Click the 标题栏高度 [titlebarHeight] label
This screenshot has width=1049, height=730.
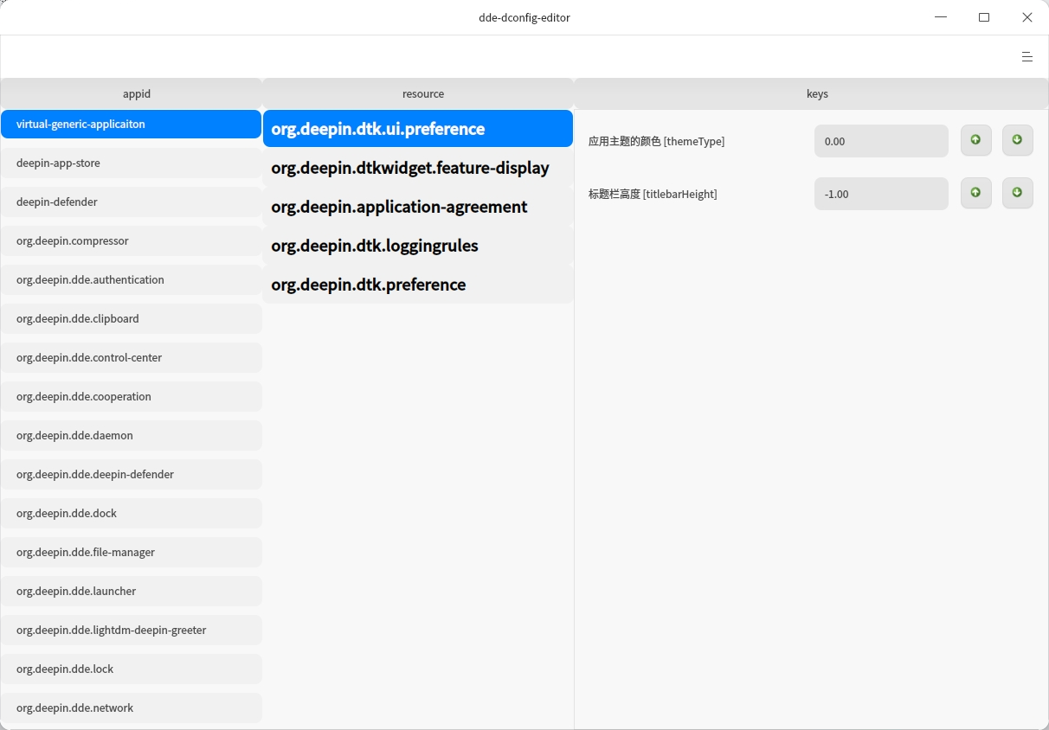pyautogui.click(x=653, y=194)
